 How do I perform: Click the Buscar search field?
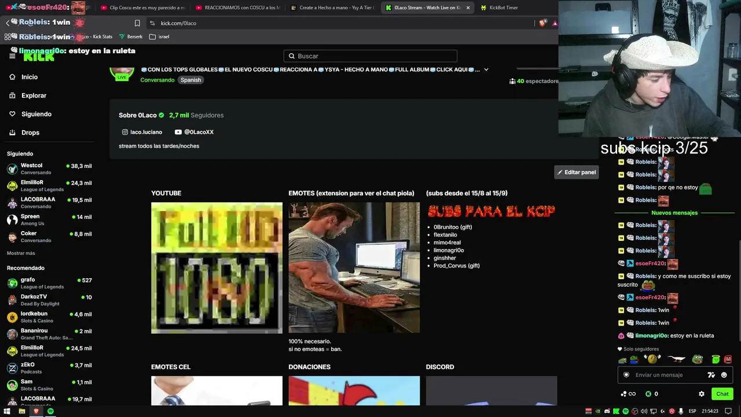370,56
